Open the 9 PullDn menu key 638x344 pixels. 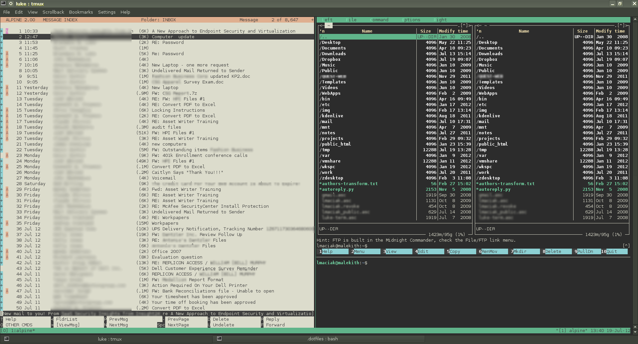coord(585,252)
